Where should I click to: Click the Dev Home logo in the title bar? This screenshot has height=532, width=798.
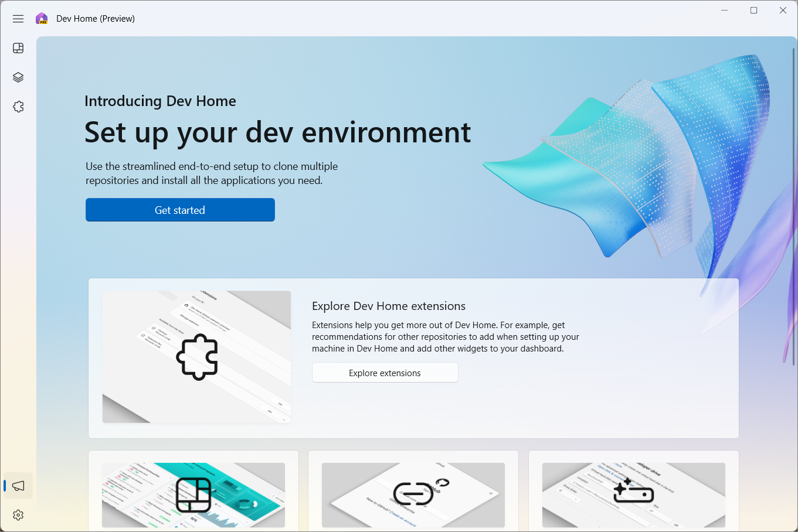click(x=41, y=18)
